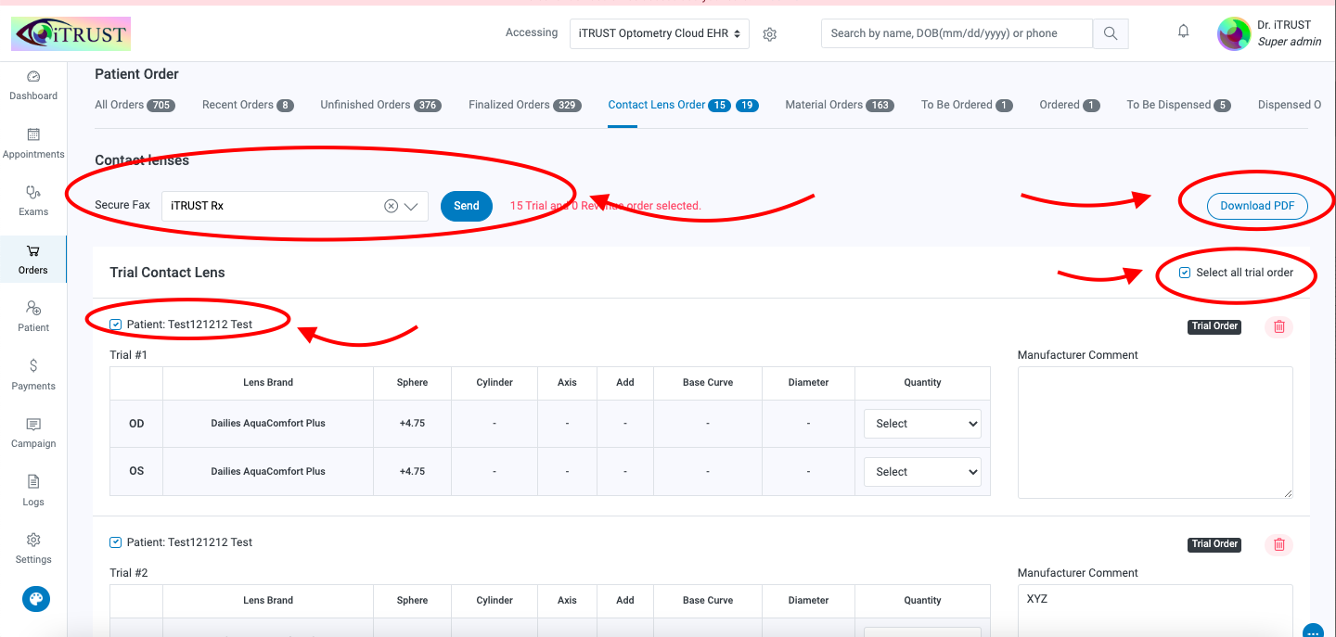This screenshot has height=637, width=1336.
Task: Expand the Secure Fax iTRUST Rx dropdown
Action: click(x=411, y=206)
